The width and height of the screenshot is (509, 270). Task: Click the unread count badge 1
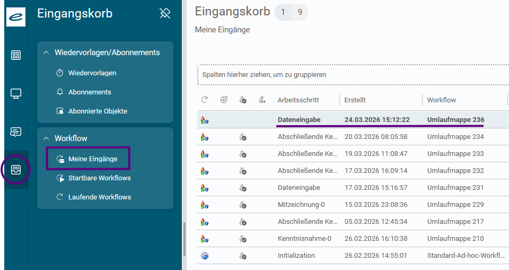[283, 12]
